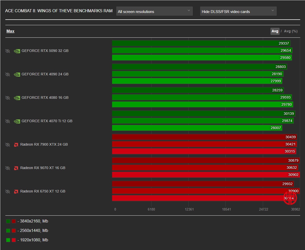Click the Radeon RX 7900 XTX 24 GB label

(44, 144)
